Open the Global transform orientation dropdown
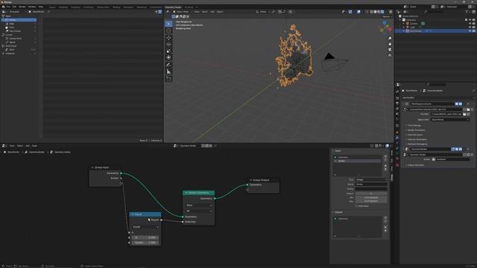This screenshot has width=477, height=268. pyautogui.click(x=263, y=12)
